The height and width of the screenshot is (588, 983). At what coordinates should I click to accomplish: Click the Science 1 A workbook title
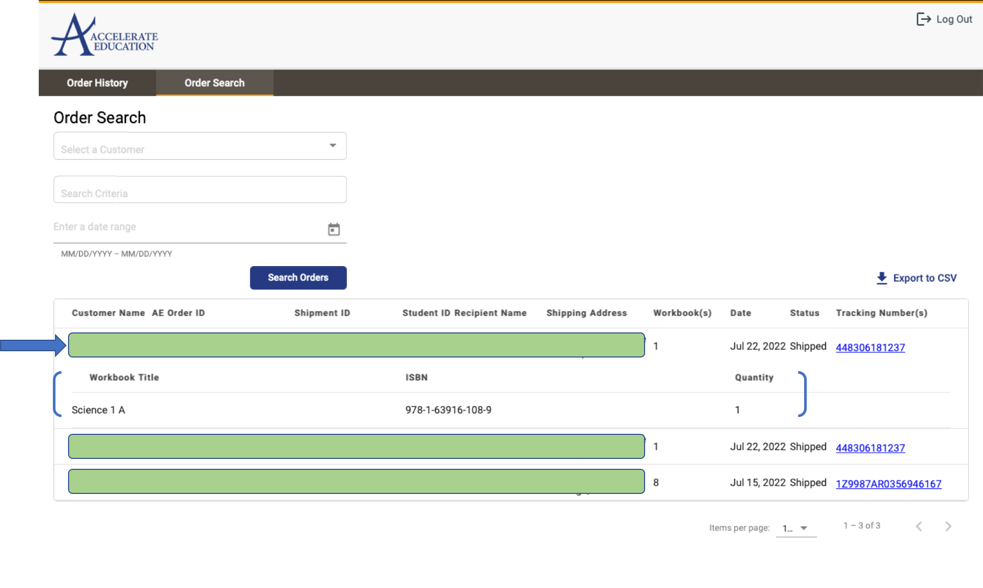coord(98,410)
